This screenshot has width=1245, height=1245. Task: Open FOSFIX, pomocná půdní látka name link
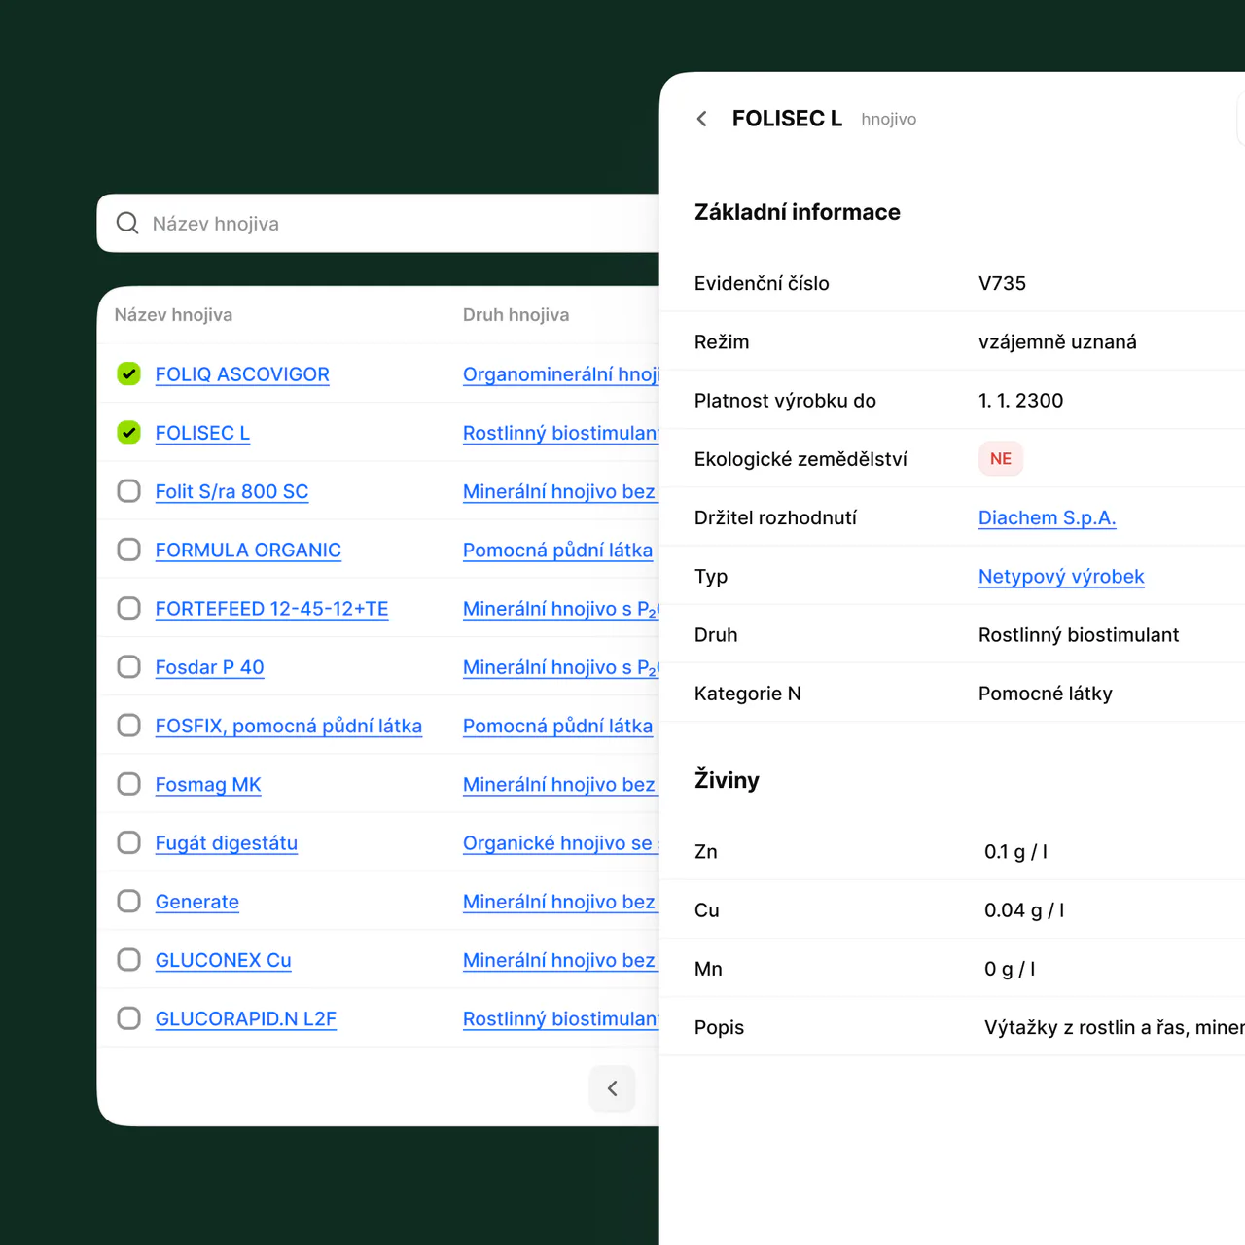point(289,726)
